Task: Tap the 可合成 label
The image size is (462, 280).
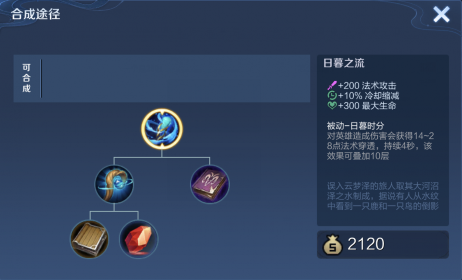Action: (x=26, y=78)
